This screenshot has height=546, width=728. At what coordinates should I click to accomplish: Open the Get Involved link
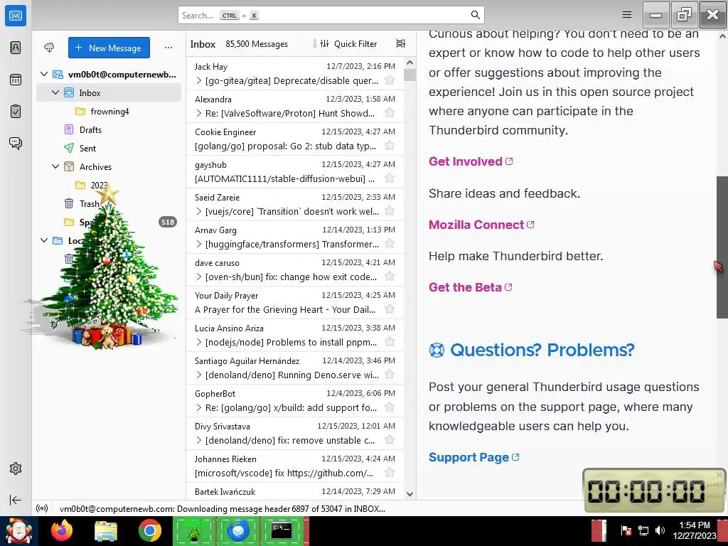pos(471,161)
